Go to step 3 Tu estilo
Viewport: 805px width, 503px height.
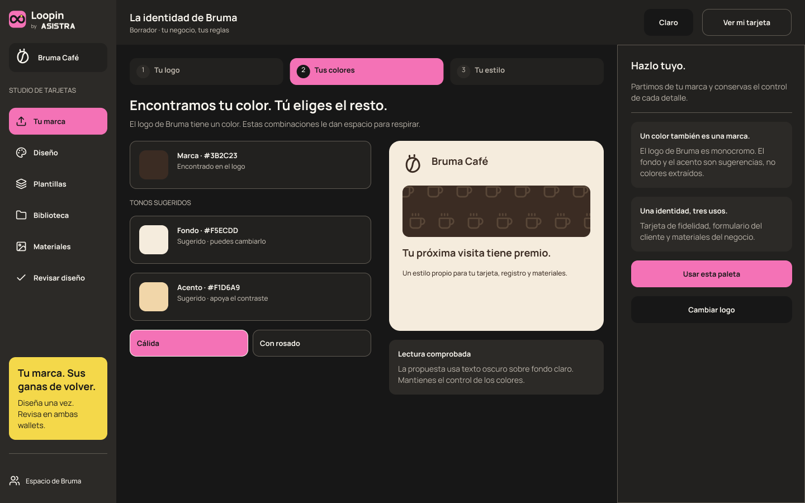(x=527, y=72)
